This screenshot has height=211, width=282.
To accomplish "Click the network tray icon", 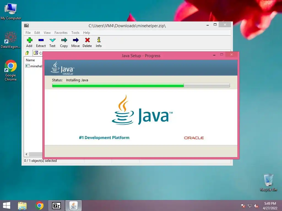I will [250, 206].
